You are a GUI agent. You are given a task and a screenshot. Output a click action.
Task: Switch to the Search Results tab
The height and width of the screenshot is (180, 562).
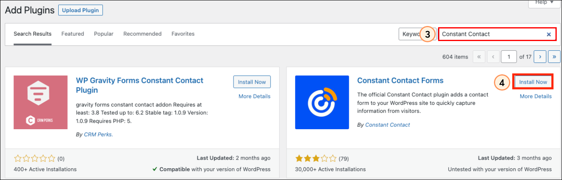pyautogui.click(x=33, y=34)
